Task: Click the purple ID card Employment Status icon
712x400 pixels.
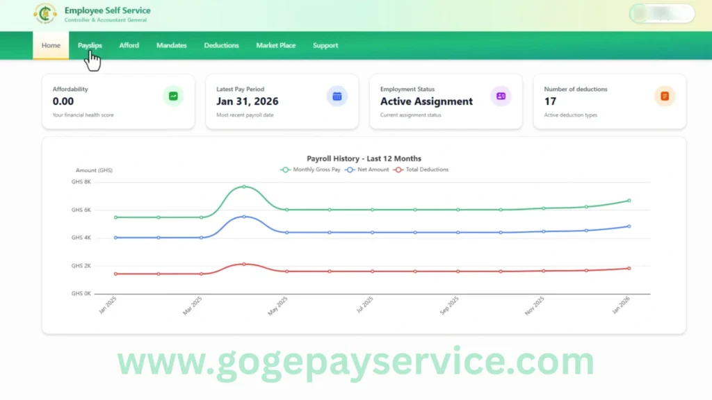Action: [x=501, y=96]
